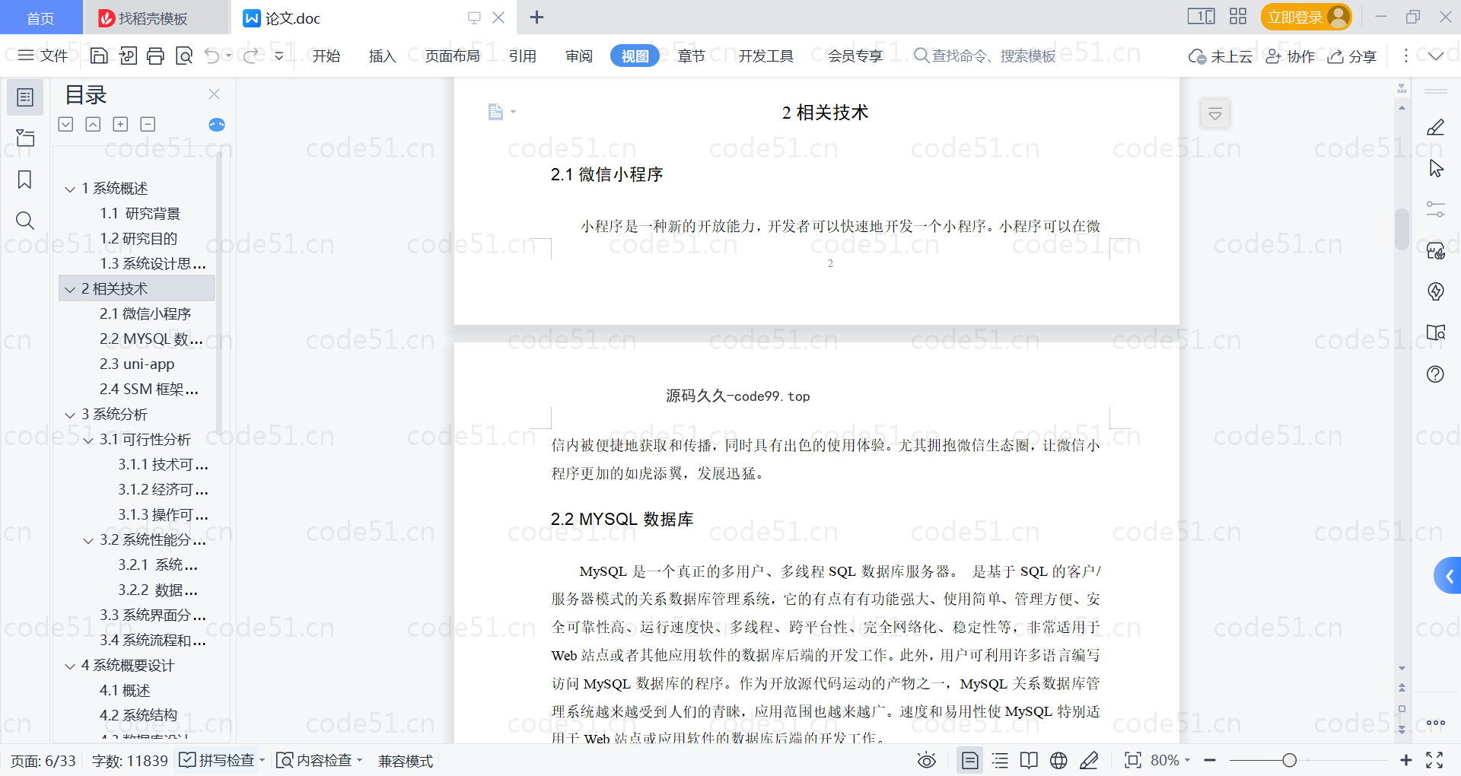Viewport: 1461px width, 776px height.
Task: Open the find sidebar magnifier icon
Action: (x=25, y=221)
